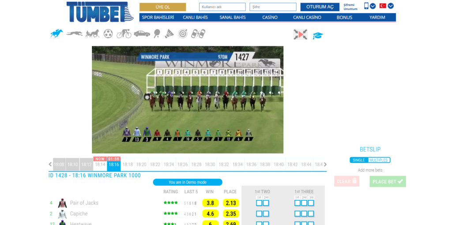Tick 3rd place box for Pair of Jacks under 1st THREE
This screenshot has width=452, height=225.
(x=311, y=203)
